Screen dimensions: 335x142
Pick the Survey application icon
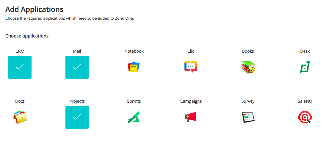[x=248, y=117]
